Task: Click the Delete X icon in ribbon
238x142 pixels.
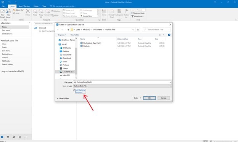Action: coord(28,11)
